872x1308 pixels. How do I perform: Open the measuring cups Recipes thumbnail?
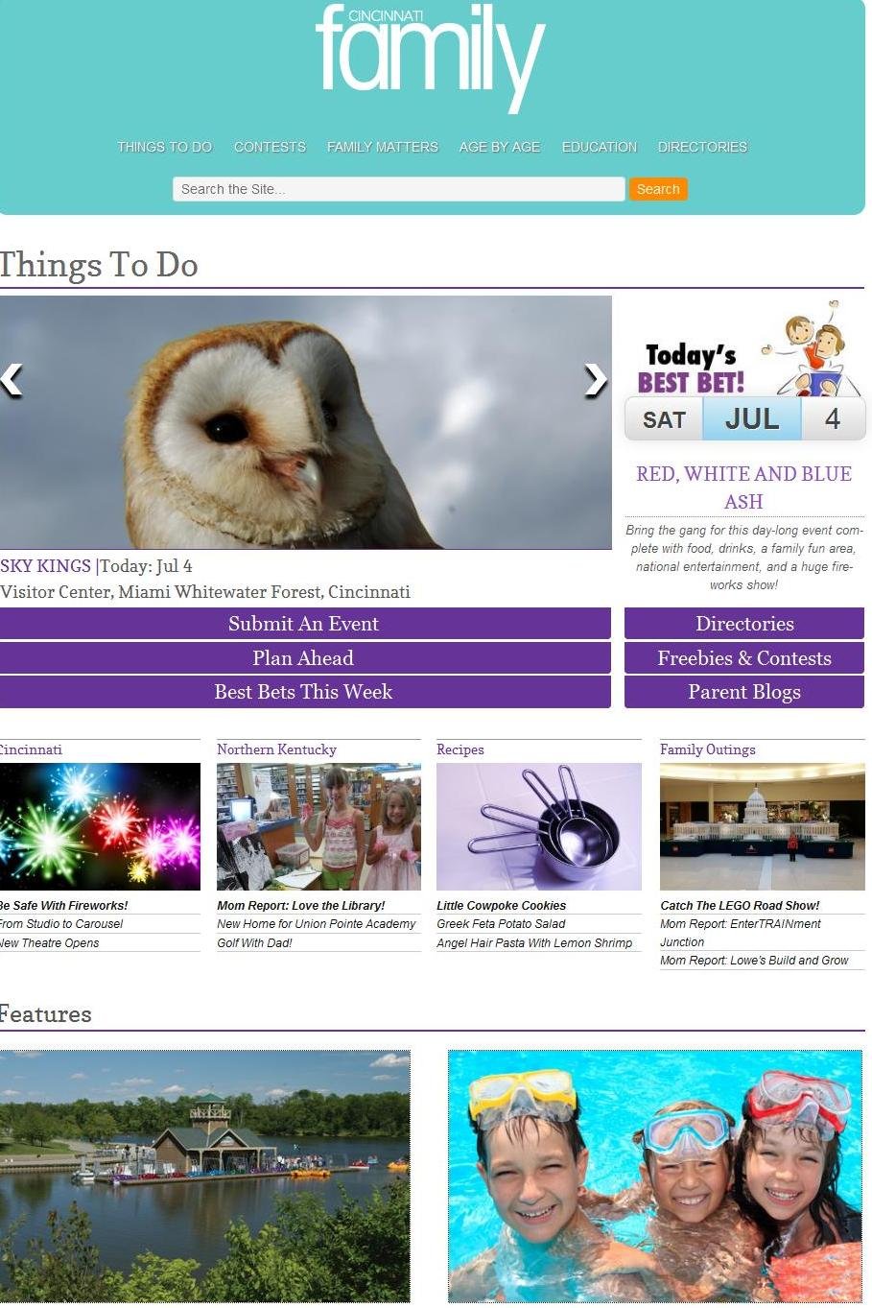click(x=539, y=826)
